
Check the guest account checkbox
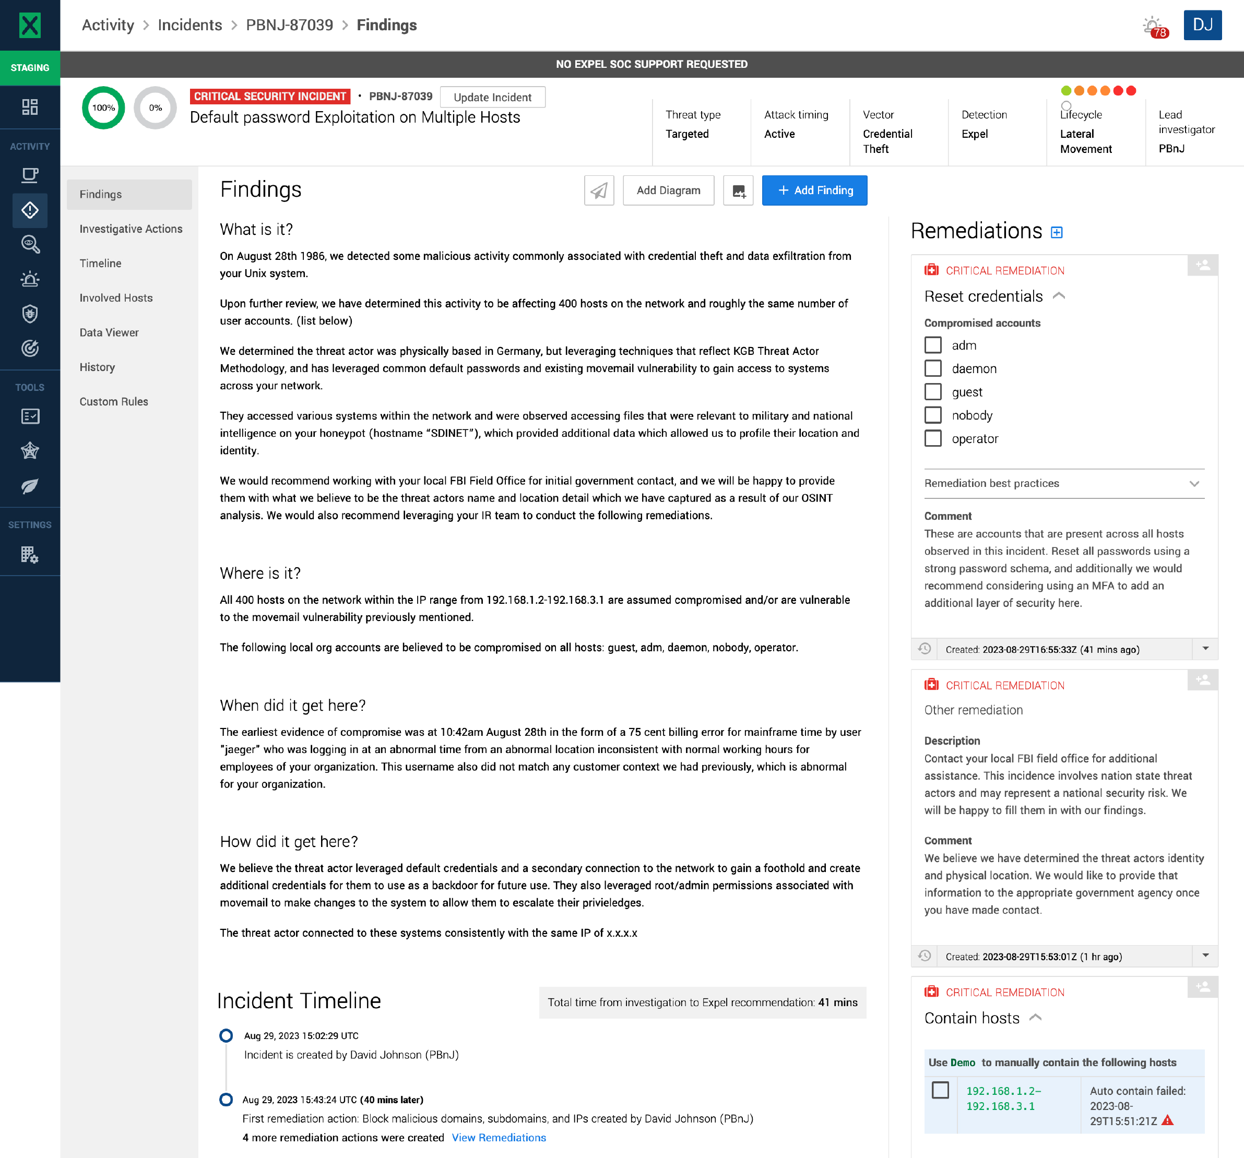(x=933, y=391)
